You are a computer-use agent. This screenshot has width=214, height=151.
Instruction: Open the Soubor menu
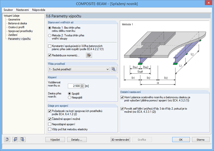tap(8, 10)
